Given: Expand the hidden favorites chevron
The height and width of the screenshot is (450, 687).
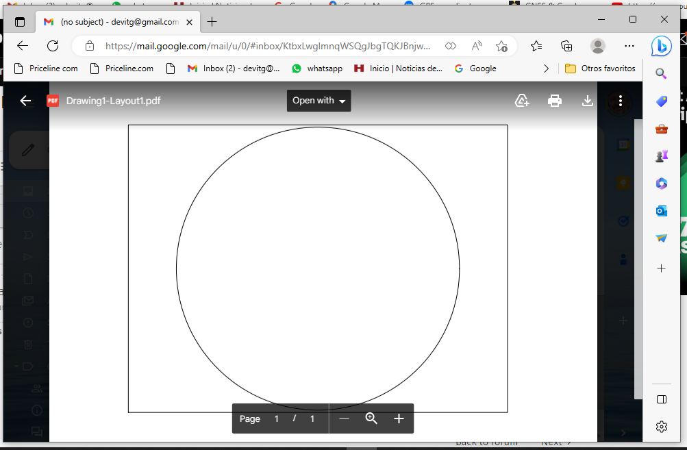Looking at the screenshot, I should 546,68.
